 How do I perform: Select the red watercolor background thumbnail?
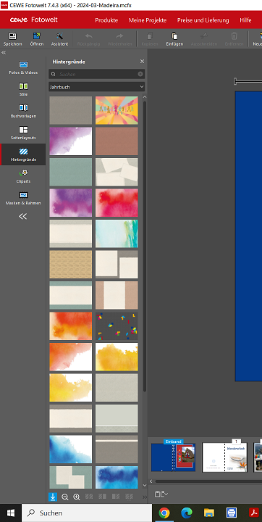point(117,203)
